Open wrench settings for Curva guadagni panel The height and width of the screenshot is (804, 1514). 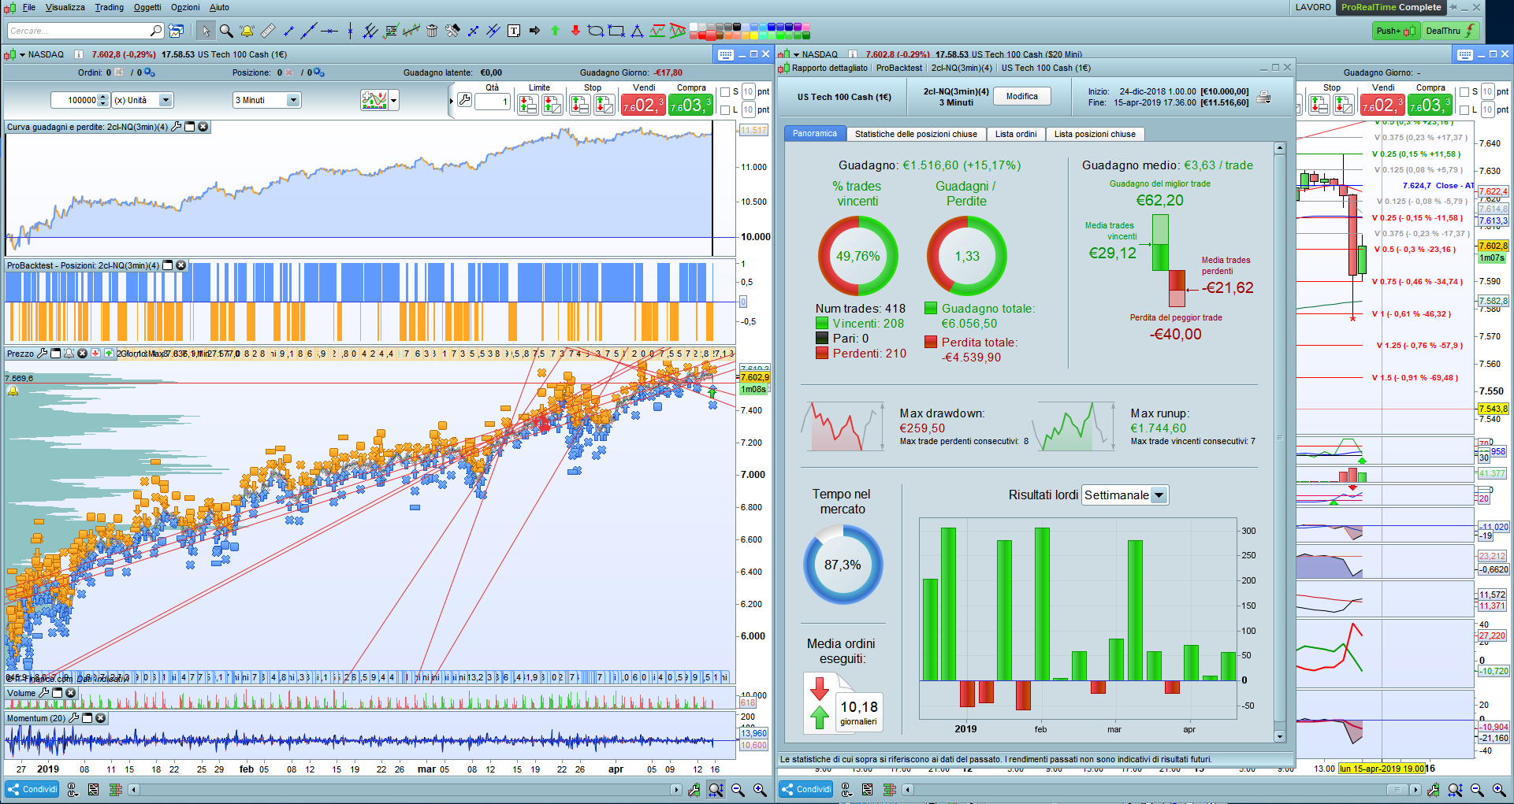point(176,127)
